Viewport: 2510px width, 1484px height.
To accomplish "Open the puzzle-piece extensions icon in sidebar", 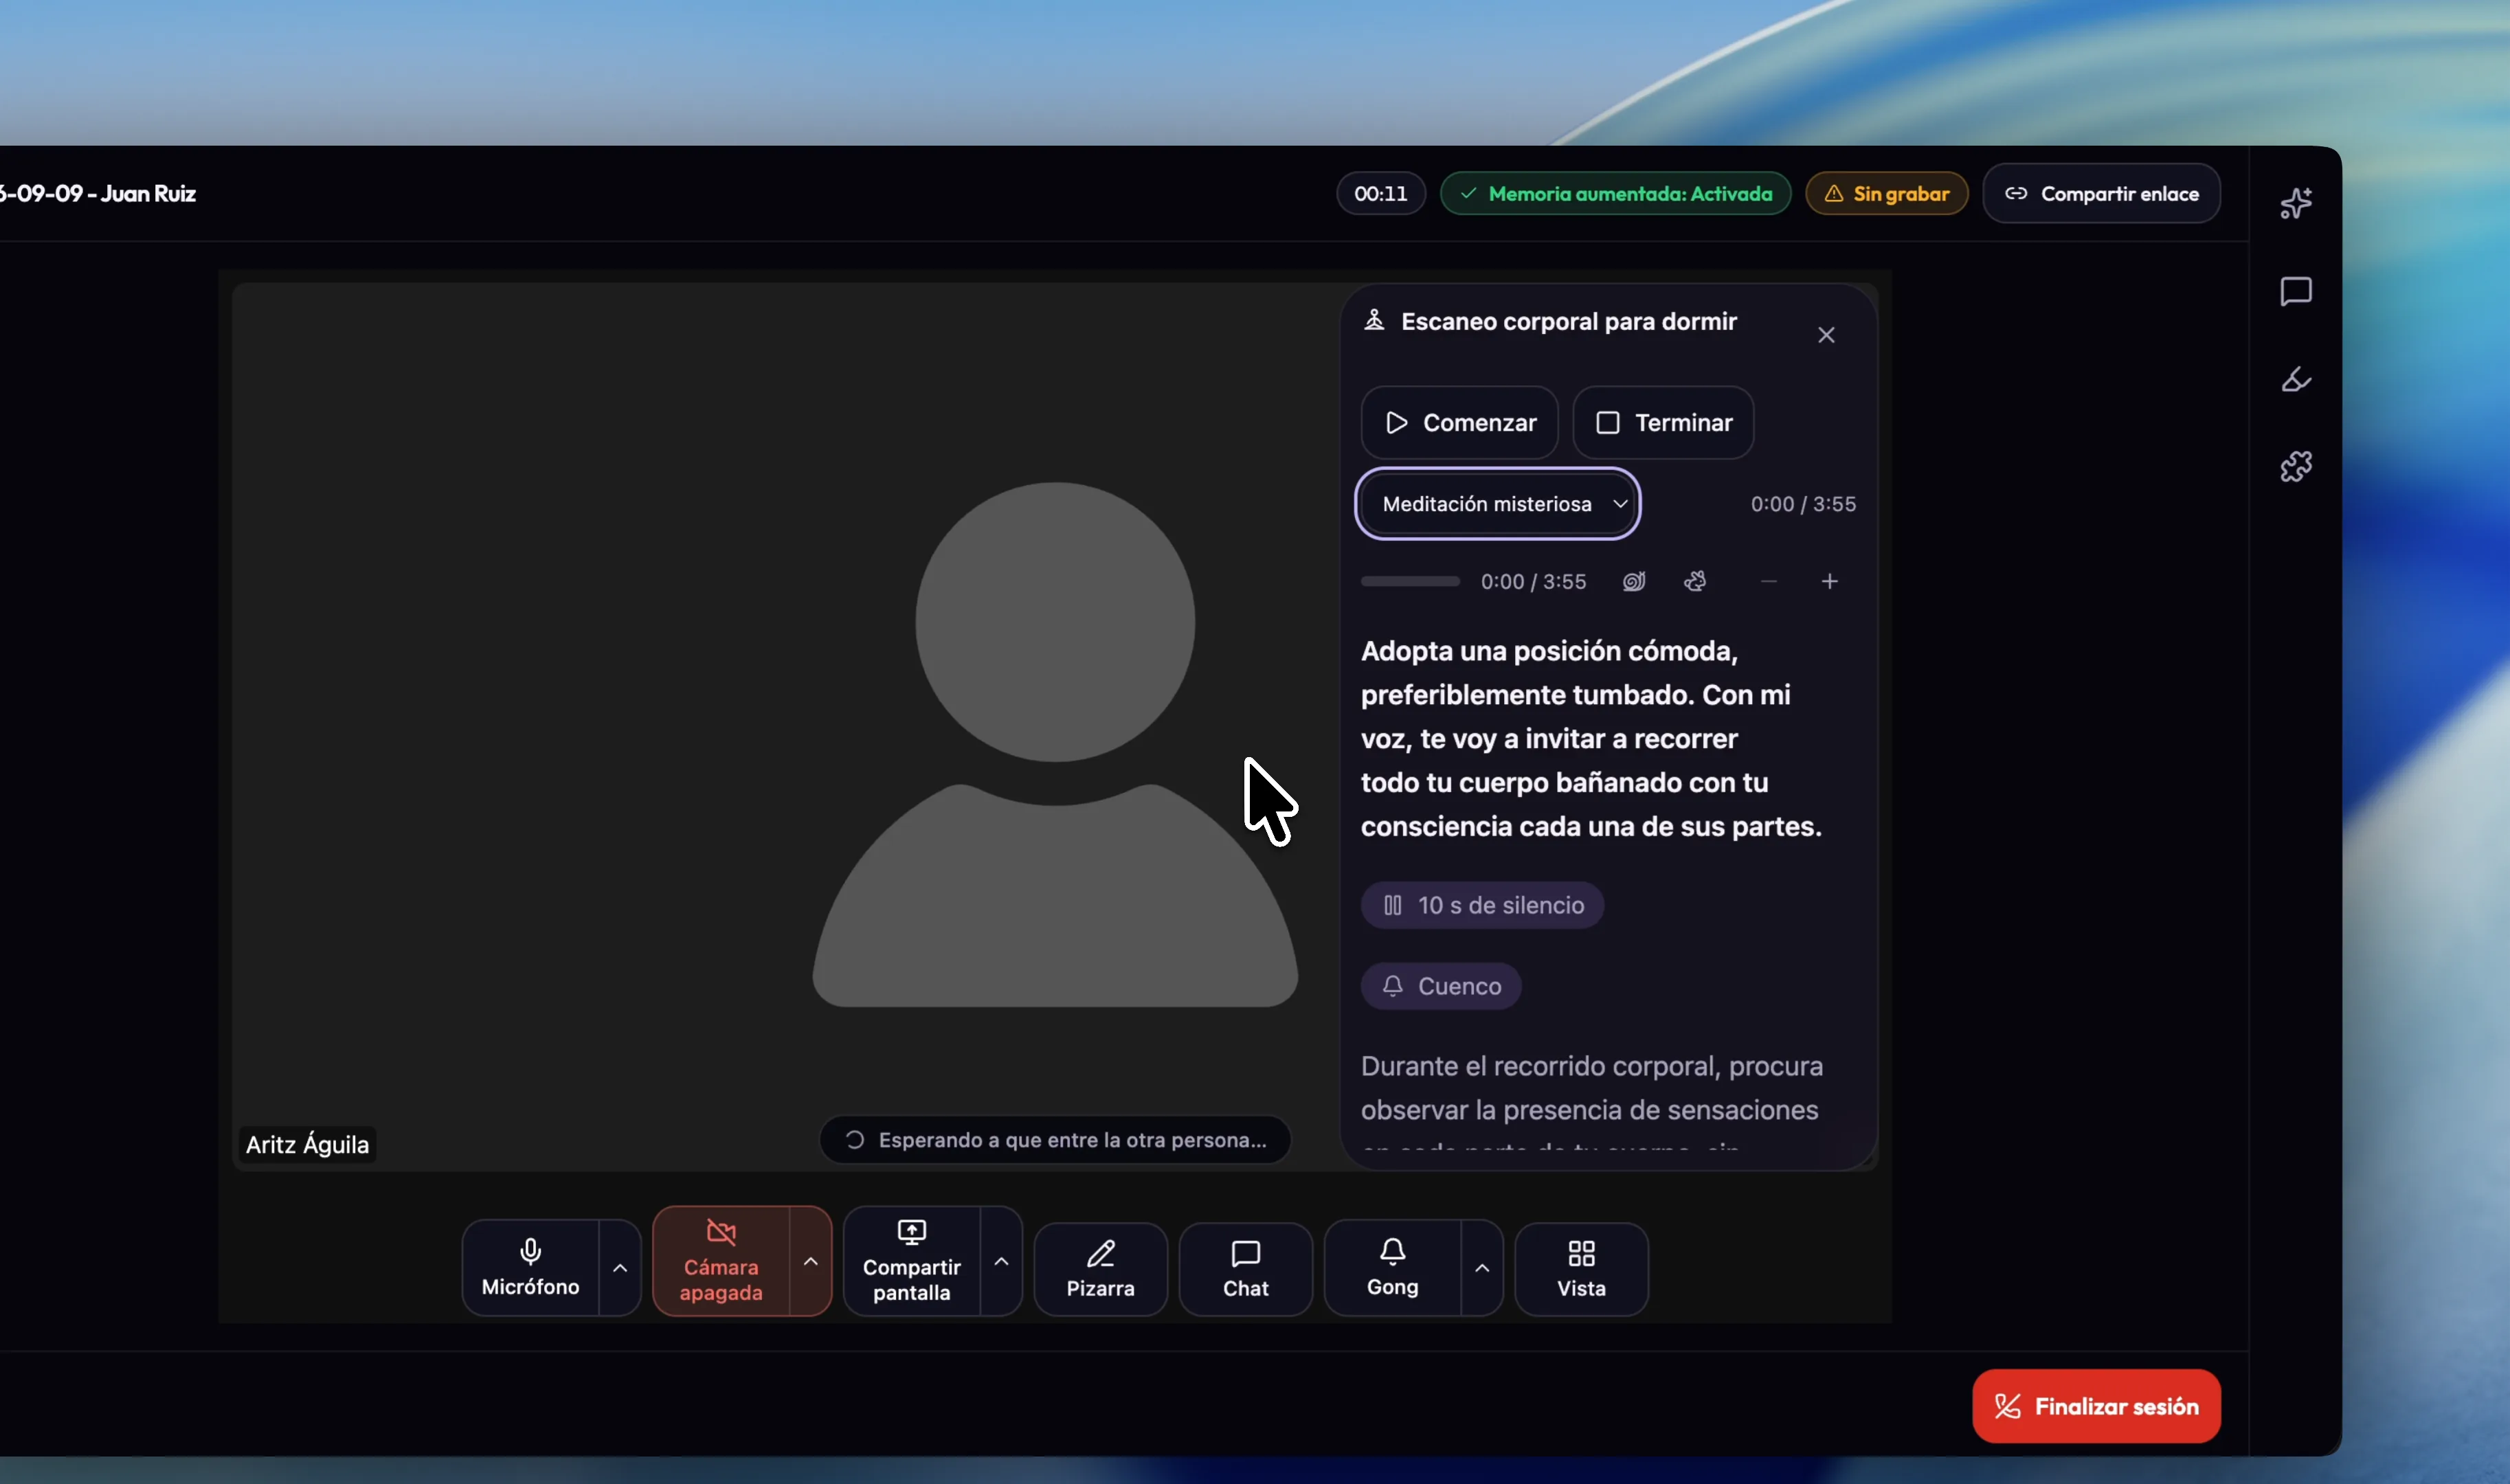I will (2296, 466).
